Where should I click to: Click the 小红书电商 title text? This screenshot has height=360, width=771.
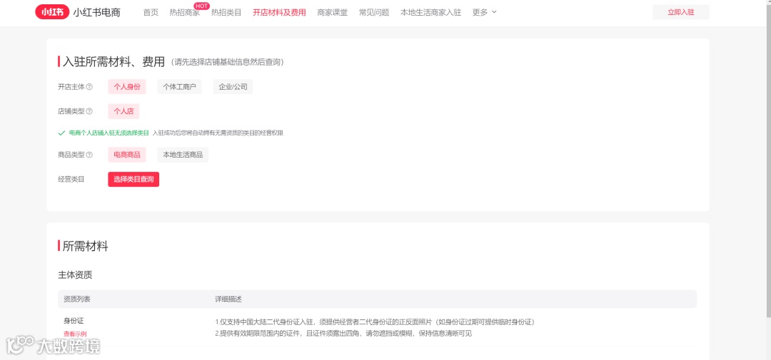pyautogui.click(x=96, y=12)
